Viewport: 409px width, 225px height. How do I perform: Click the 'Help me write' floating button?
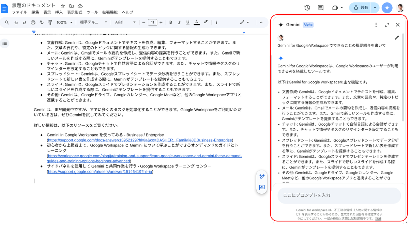(262, 176)
